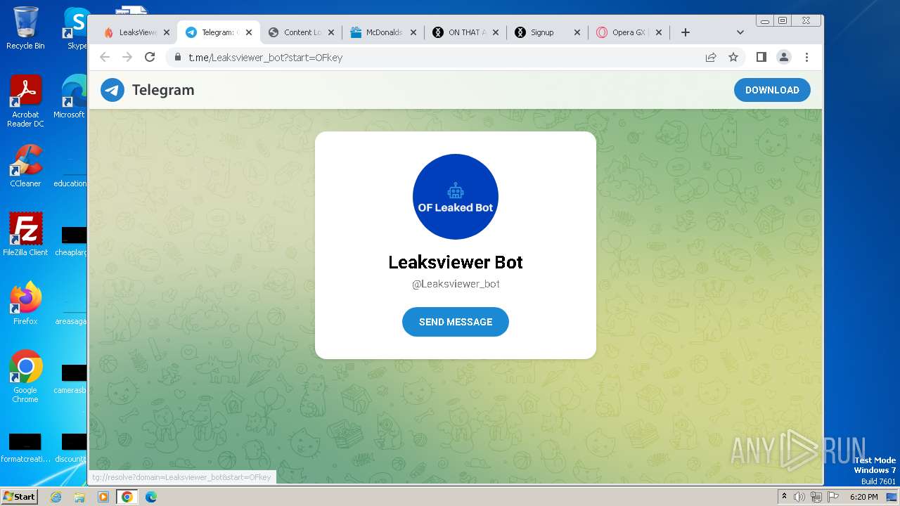The height and width of the screenshot is (506, 900).
Task: Click the 6:20 PM clock
Action: click(863, 497)
